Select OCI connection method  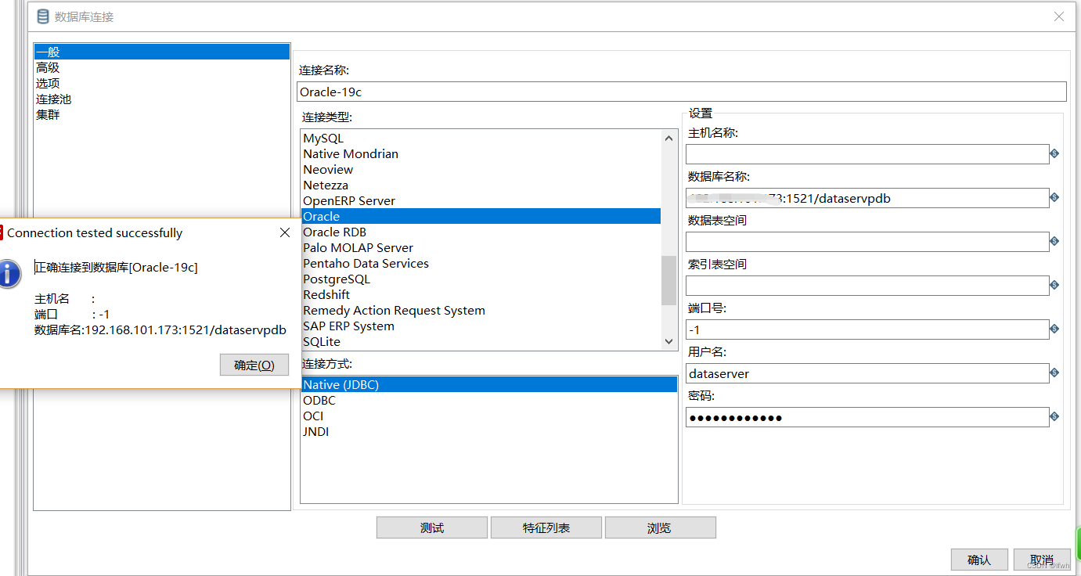[x=313, y=416]
